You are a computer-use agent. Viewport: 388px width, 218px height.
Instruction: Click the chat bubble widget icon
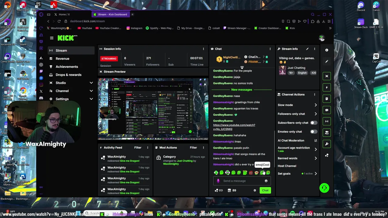coord(327,110)
